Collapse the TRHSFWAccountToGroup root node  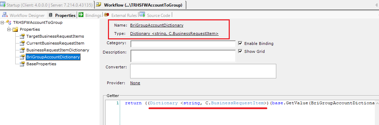pyautogui.click(x=2, y=22)
